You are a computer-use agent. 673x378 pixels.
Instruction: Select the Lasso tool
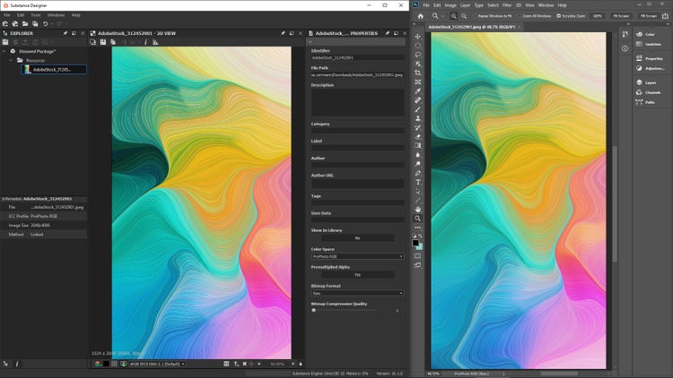click(418, 54)
